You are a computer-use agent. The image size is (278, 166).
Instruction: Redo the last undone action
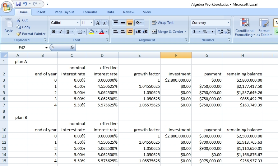(x=35, y=4)
